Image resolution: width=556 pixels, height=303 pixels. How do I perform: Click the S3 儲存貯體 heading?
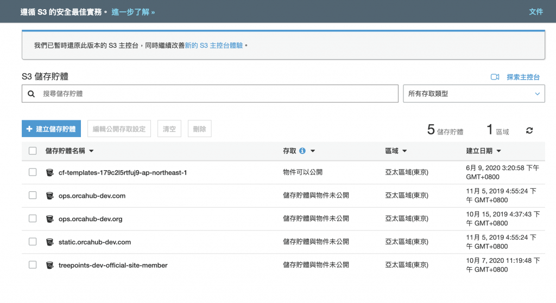45,76
